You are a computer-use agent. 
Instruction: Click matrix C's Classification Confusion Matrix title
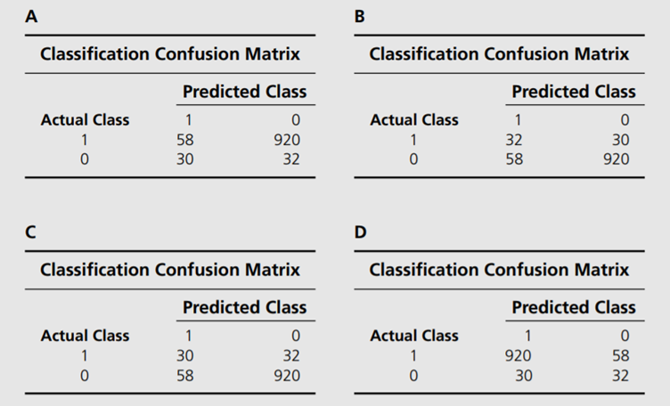[x=170, y=270]
